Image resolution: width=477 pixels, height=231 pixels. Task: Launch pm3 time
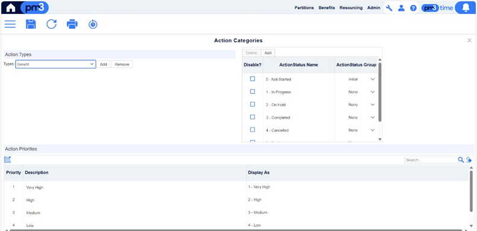click(x=437, y=8)
